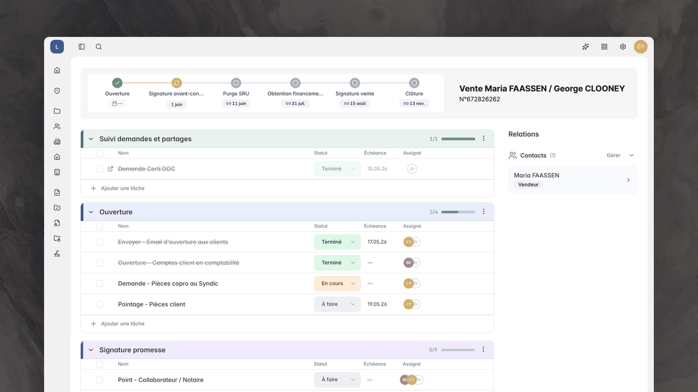Add a task in Ouverture section
Viewport: 698px width, 392px height.
(117, 323)
